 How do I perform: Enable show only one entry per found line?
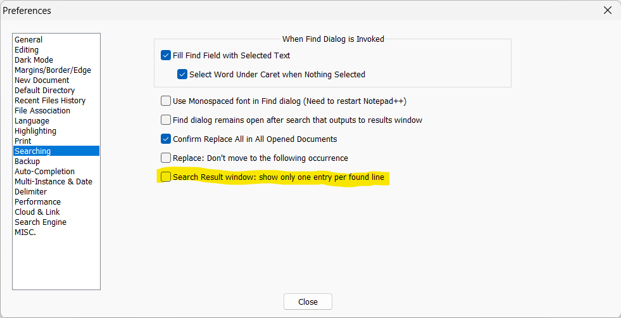[166, 177]
